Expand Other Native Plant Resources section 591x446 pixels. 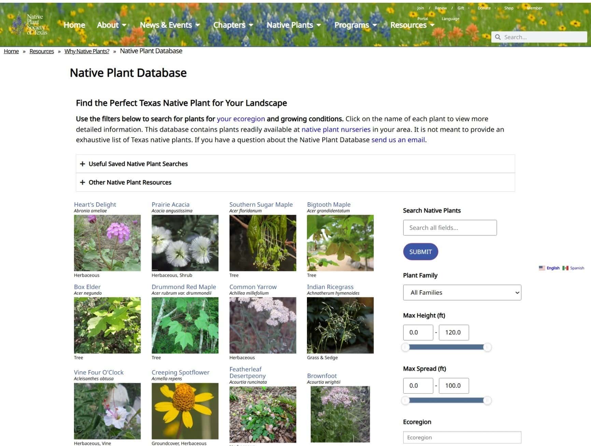(295, 182)
